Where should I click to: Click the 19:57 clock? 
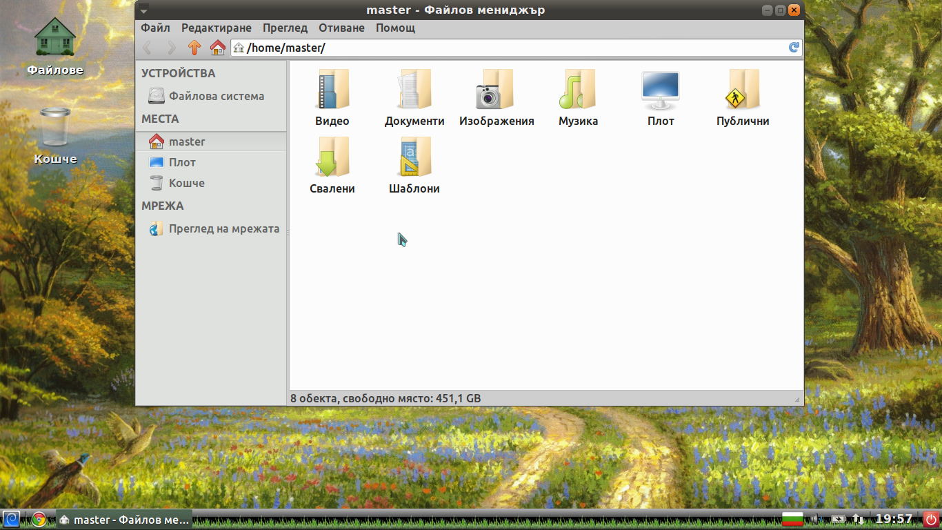coord(894,519)
